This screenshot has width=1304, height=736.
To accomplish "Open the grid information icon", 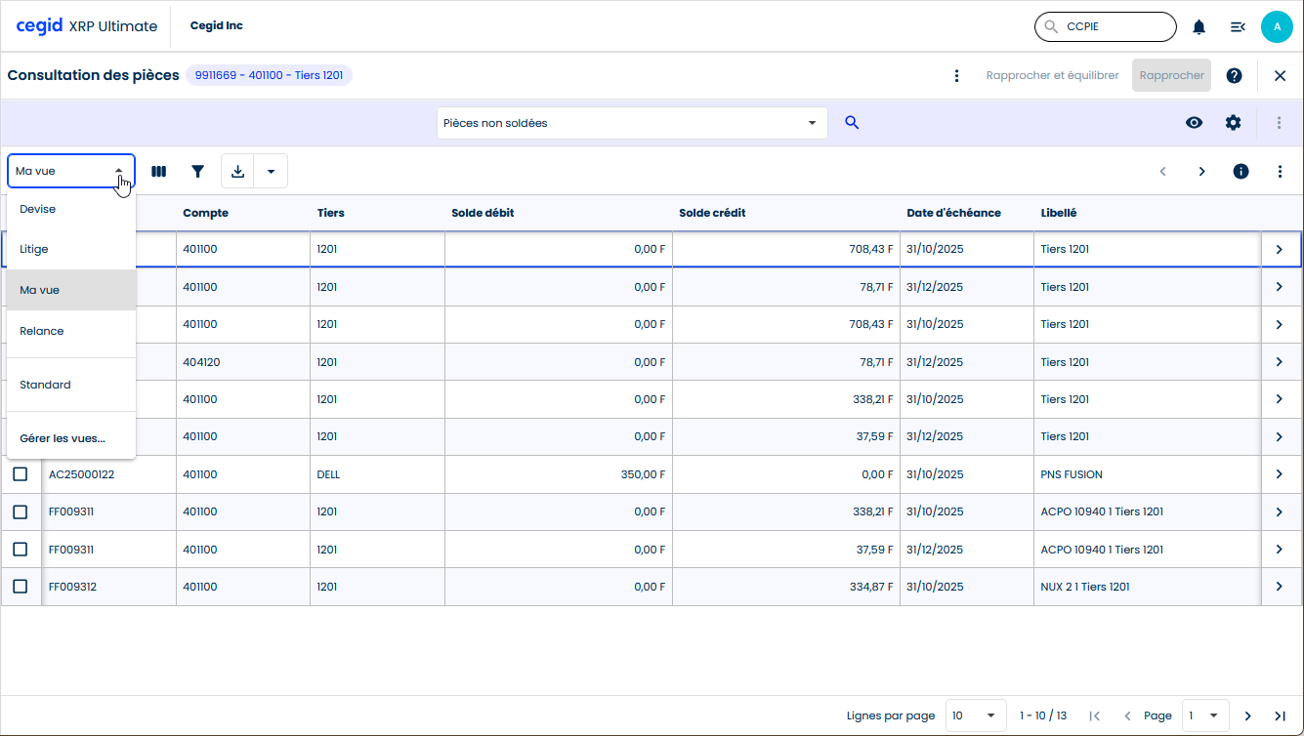I will (1241, 171).
